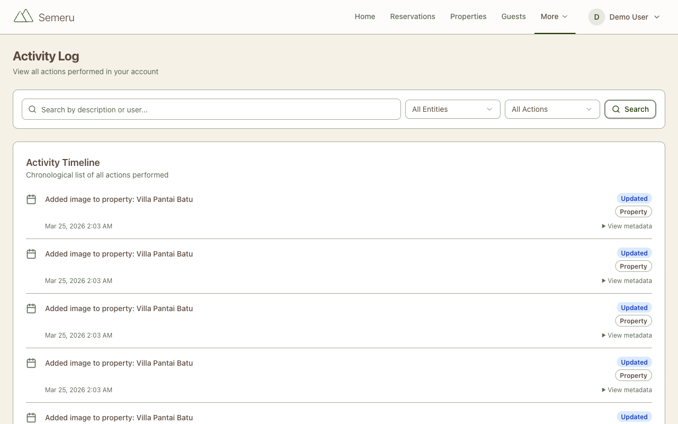Screen dimensions: 678x424
Task: Click the Activity Log page heading
Action: pos(46,56)
